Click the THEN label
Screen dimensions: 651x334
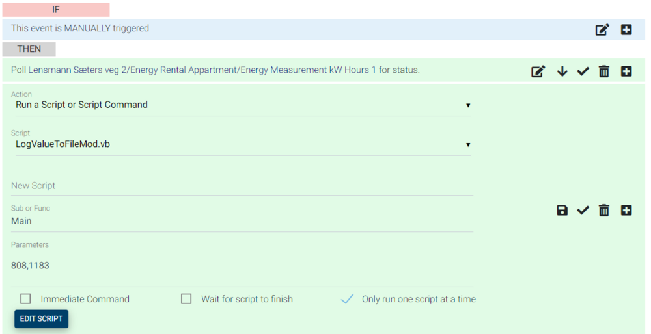tap(29, 49)
